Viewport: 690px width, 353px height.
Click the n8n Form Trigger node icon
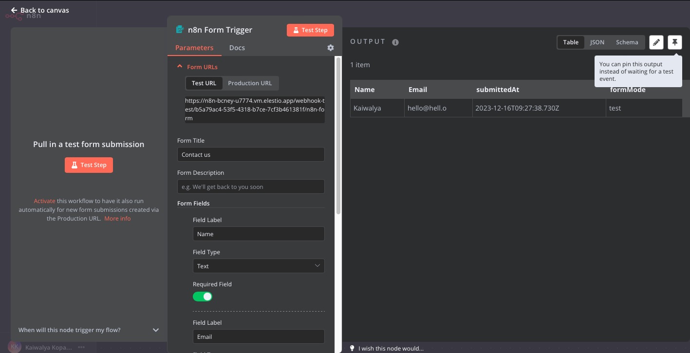tap(179, 30)
